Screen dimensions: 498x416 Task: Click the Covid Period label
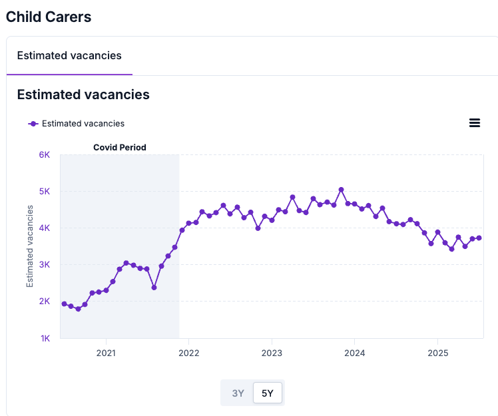click(x=119, y=147)
